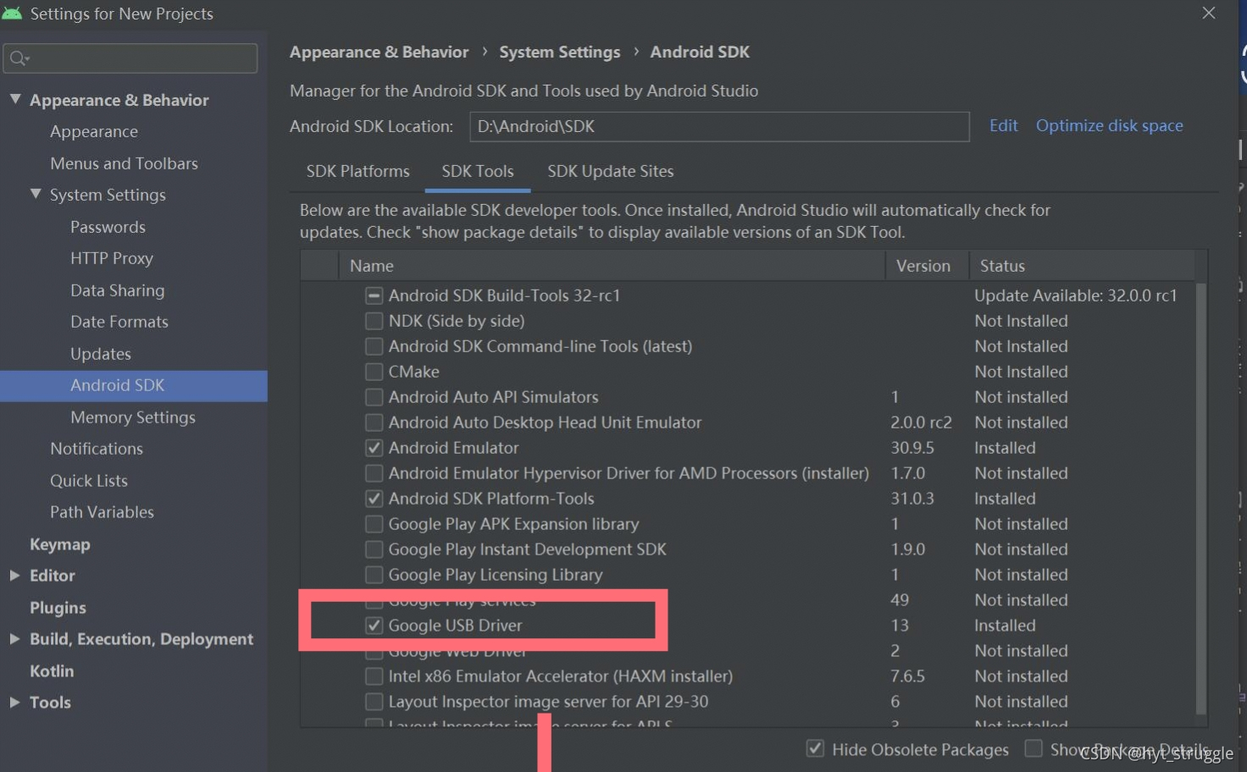Check Google Play Instant Development SDK
1247x772 pixels.
pos(374,549)
